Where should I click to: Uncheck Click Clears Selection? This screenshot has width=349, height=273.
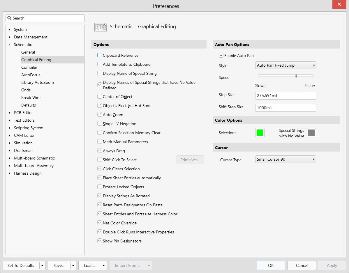point(100,169)
